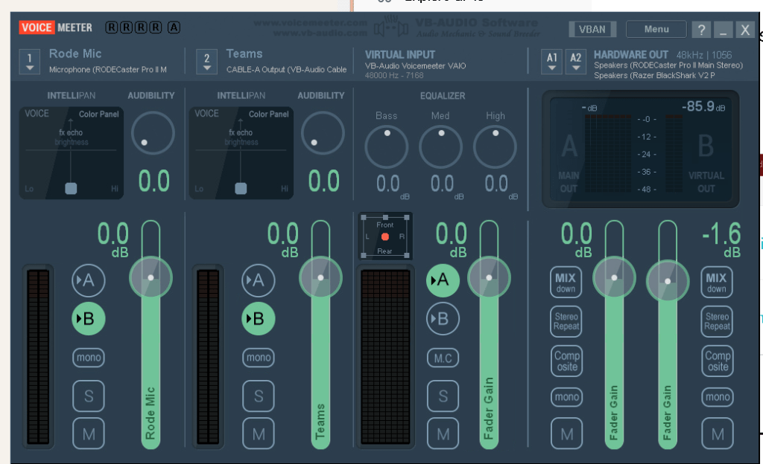Mute bus A output
The image size is (763, 464).
point(567,434)
